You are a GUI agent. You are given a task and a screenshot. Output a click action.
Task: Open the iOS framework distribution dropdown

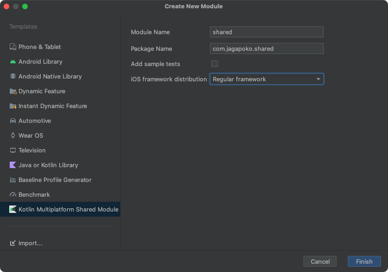pyautogui.click(x=267, y=79)
